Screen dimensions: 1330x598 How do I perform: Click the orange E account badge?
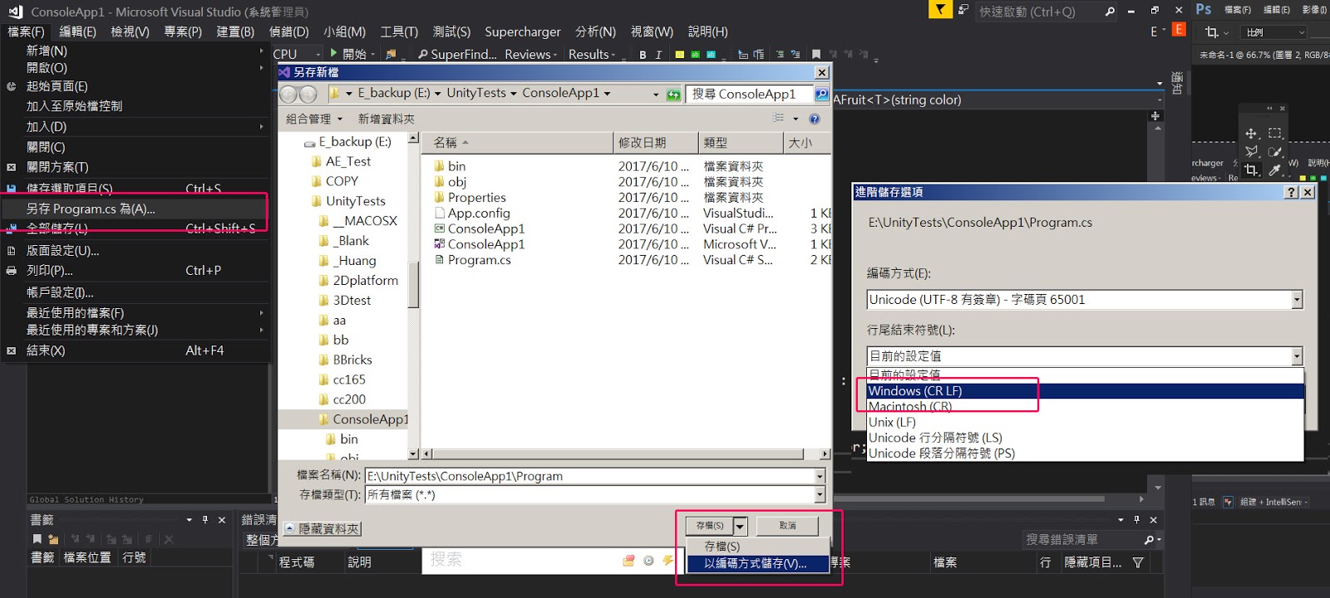[x=1179, y=30]
